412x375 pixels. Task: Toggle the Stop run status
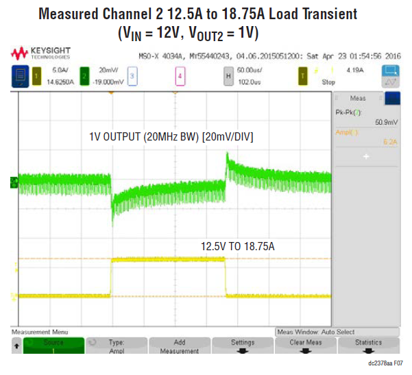328,82
